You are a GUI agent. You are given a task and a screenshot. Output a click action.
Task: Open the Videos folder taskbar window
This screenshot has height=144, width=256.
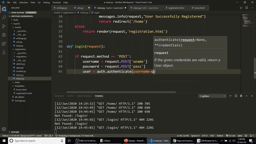point(110,140)
